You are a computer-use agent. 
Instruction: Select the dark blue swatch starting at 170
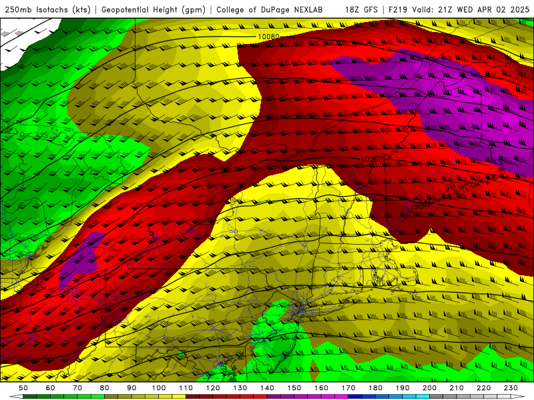355,397
